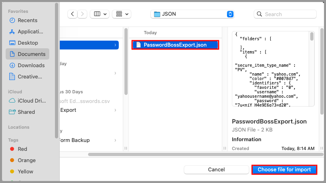326x183 pixels.
Task: Click the Downloads sidebar icon
Action: 12,66
